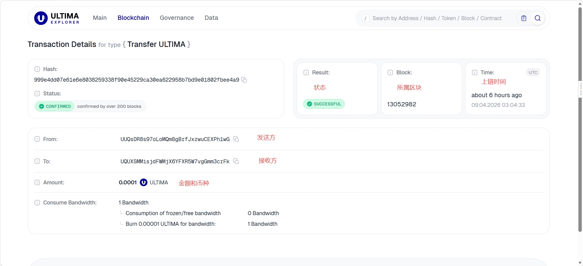Click the ULTIMA token name link
Viewport: 583px width, 266px height.
[x=159, y=183]
